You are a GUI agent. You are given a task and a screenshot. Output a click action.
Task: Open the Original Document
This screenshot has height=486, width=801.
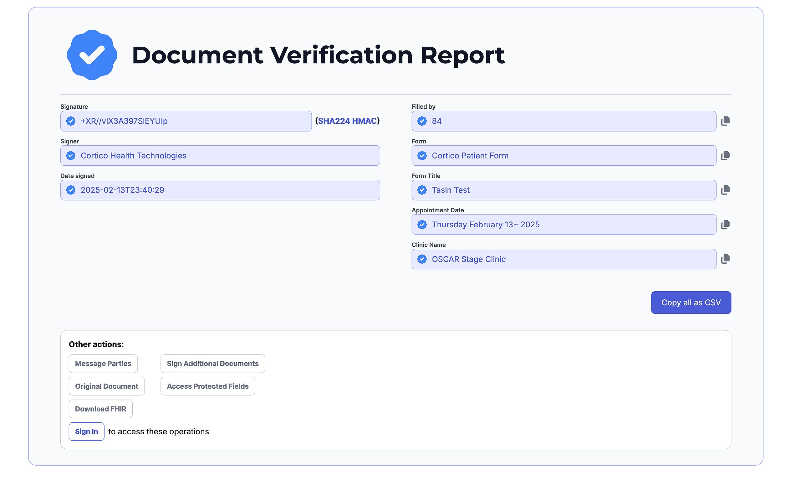[x=107, y=386]
